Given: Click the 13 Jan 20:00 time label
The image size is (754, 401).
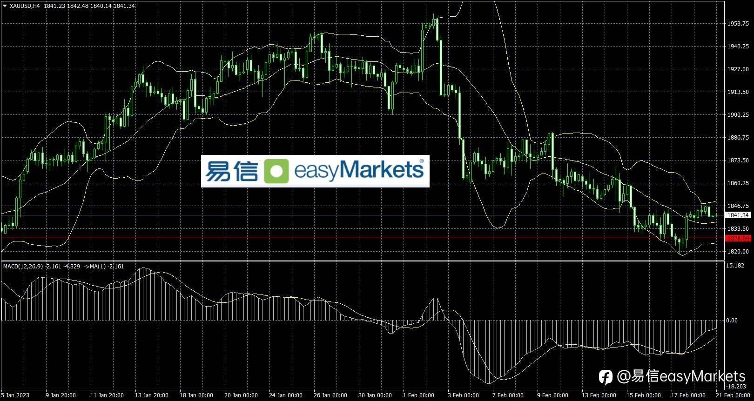Looking at the screenshot, I should (152, 395).
